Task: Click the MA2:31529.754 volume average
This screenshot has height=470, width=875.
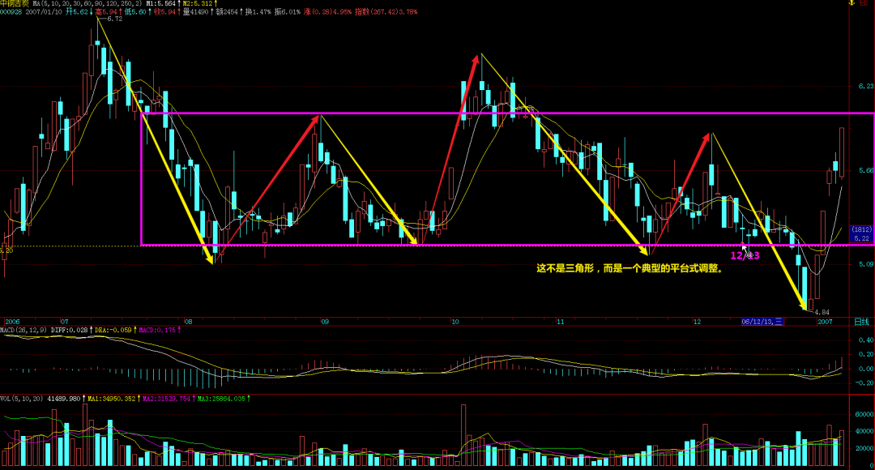Action: [x=166, y=399]
